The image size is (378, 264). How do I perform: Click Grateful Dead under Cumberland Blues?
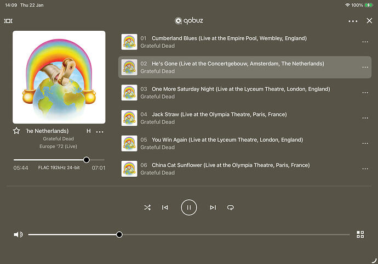click(157, 46)
